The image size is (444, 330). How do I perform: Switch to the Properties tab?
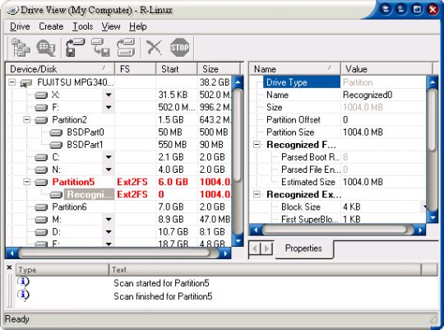(x=303, y=249)
